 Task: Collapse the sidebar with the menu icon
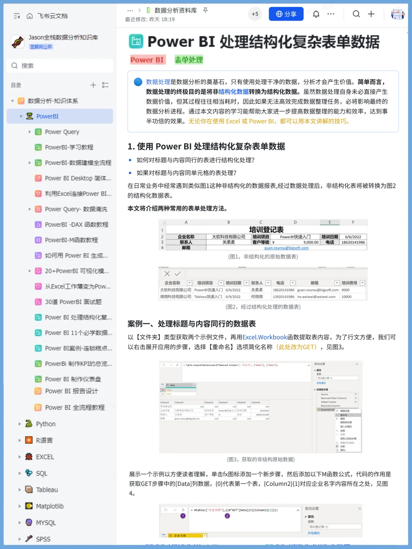click(x=17, y=16)
